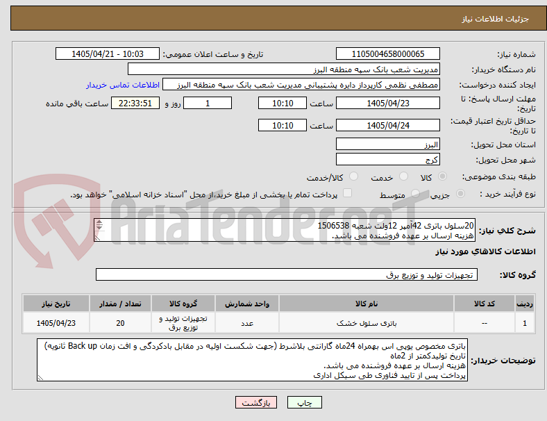547x421 pixels.
Task: Click the شهر محل تحویل field کرج
Action: click(387, 160)
